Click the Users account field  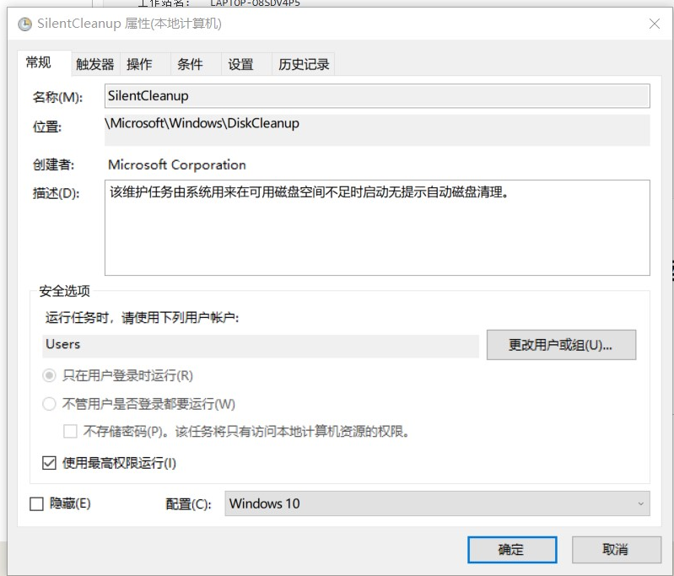tap(261, 345)
